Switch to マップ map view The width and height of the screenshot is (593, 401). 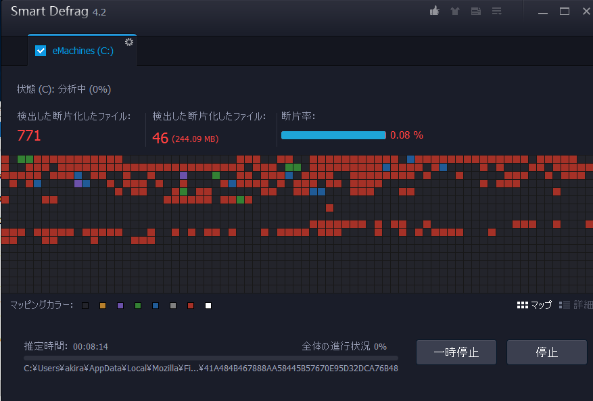click(535, 305)
